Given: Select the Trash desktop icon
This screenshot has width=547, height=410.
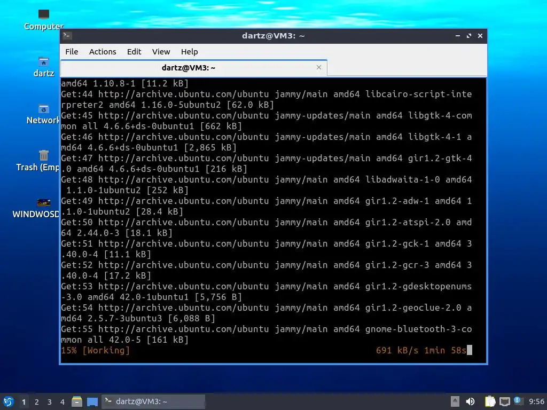Looking at the screenshot, I should click(38, 161).
